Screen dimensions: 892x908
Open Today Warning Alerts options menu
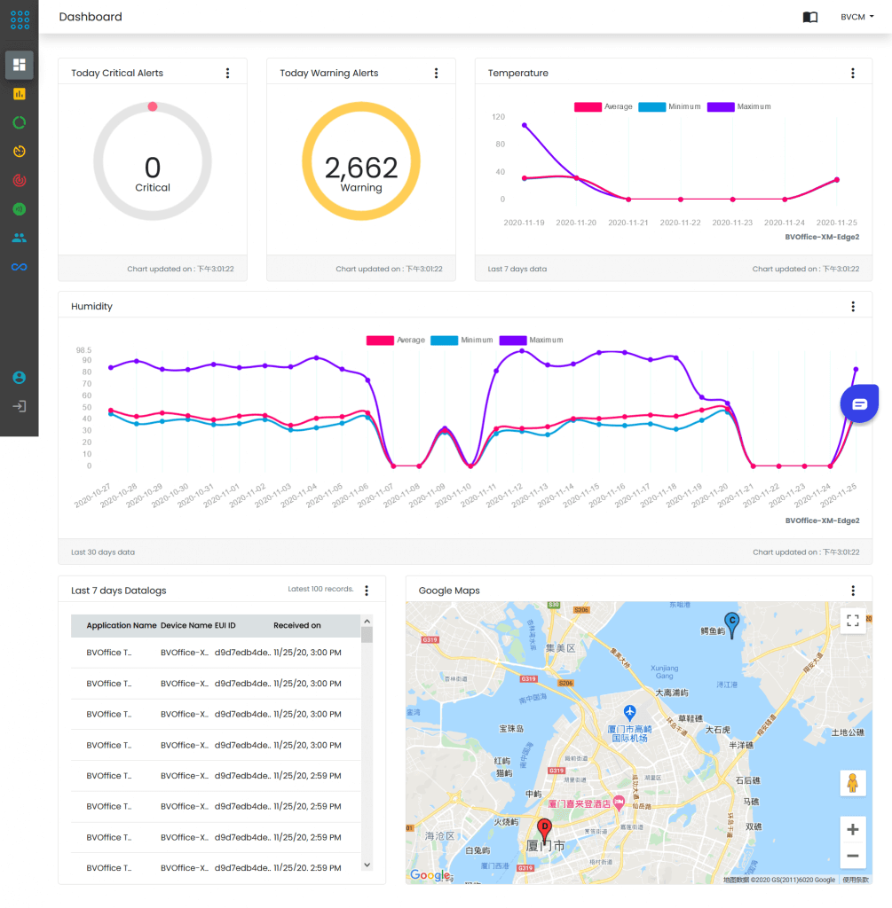[436, 73]
